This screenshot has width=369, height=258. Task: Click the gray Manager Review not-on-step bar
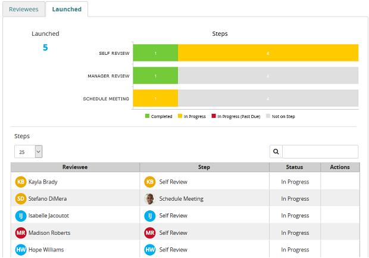[x=268, y=76]
